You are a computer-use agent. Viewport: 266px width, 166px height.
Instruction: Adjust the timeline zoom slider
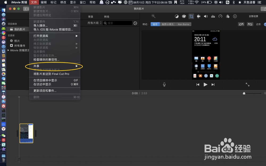[x=244, y=93]
